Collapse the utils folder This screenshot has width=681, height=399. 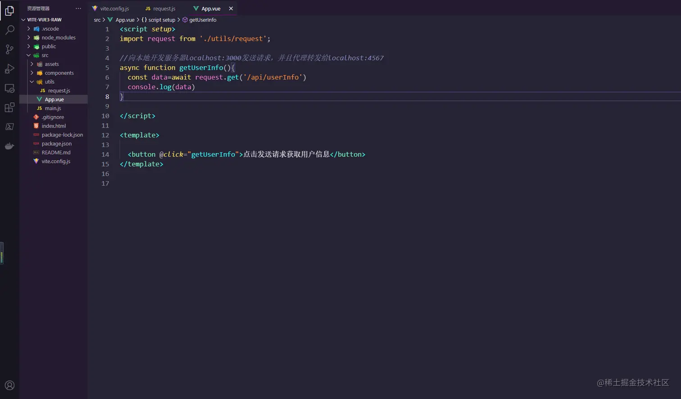click(x=50, y=82)
